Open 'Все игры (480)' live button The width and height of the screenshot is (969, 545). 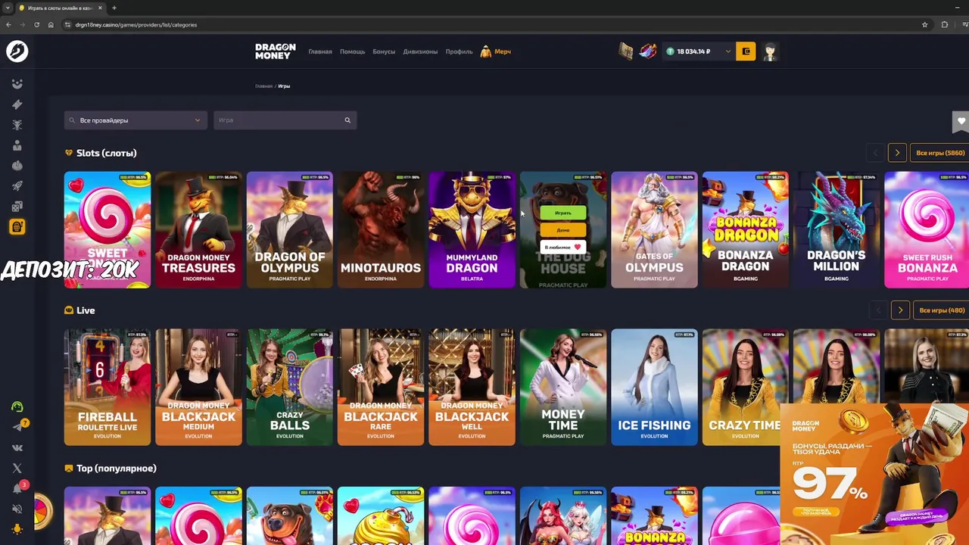pyautogui.click(x=942, y=310)
